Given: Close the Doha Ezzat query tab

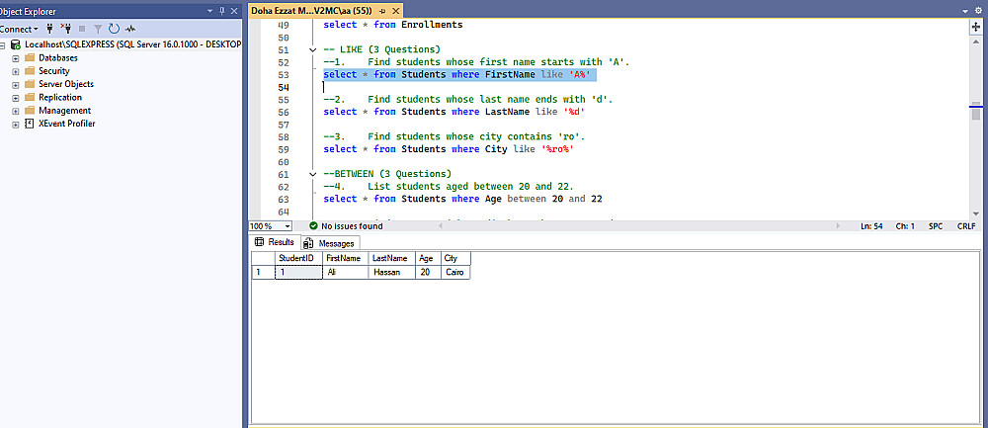Looking at the screenshot, I should [x=395, y=11].
